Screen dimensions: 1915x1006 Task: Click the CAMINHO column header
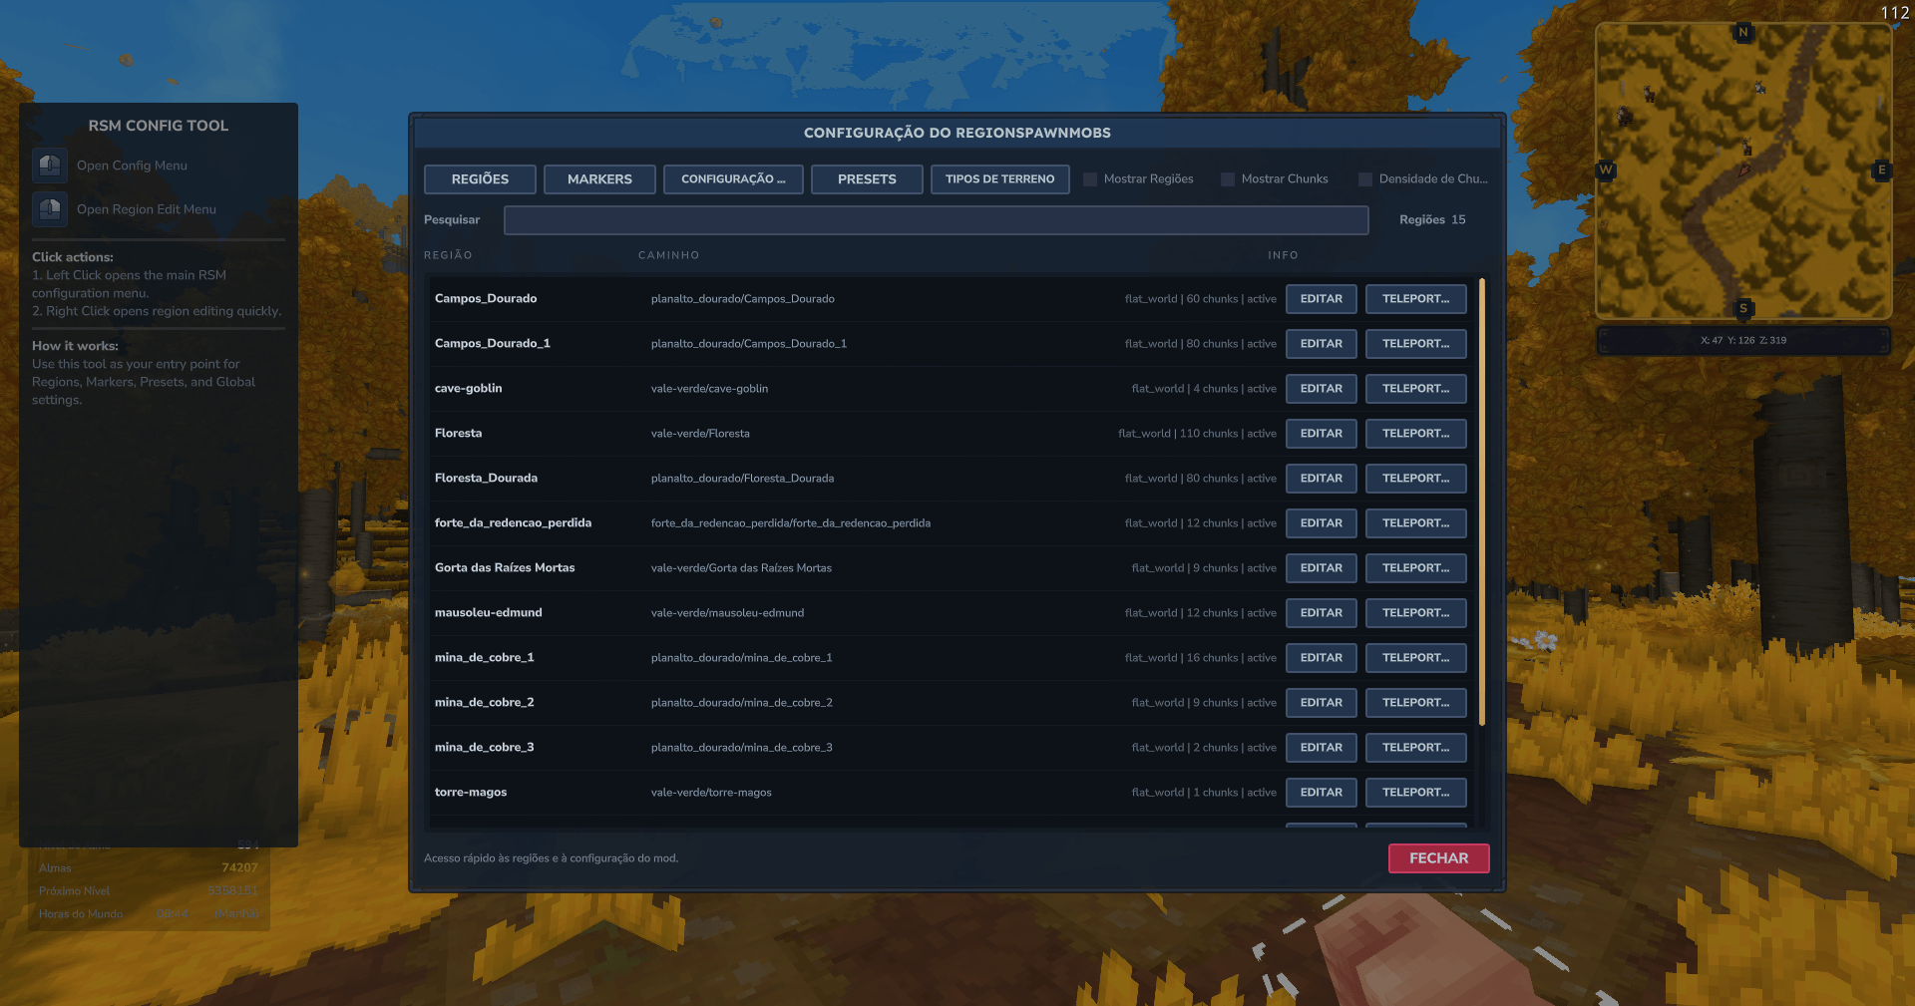click(668, 255)
